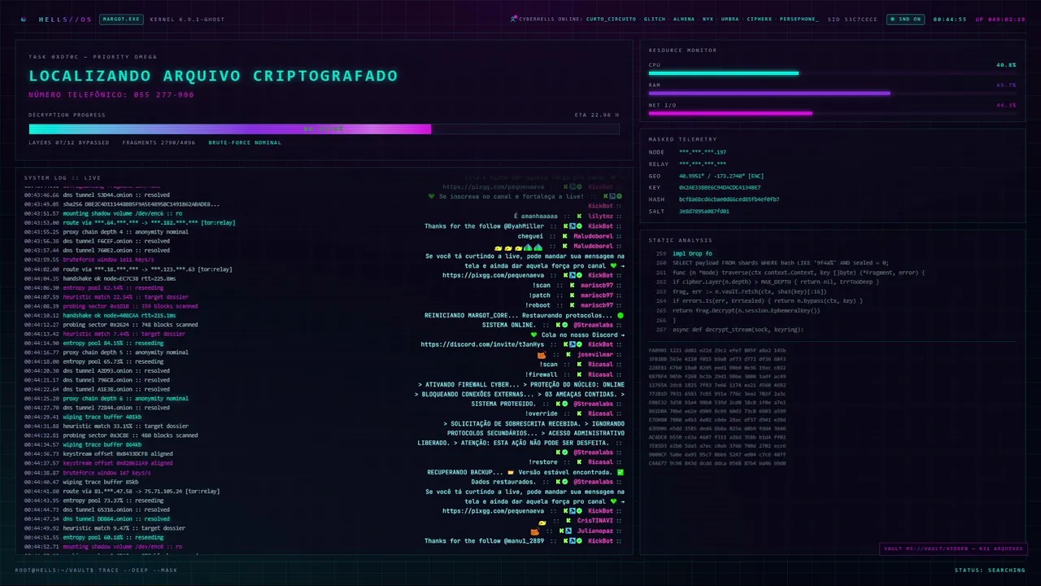
Task: Focus the ROOT@HELLS TRACE --DEEP --MASK command line
Action: point(96,570)
